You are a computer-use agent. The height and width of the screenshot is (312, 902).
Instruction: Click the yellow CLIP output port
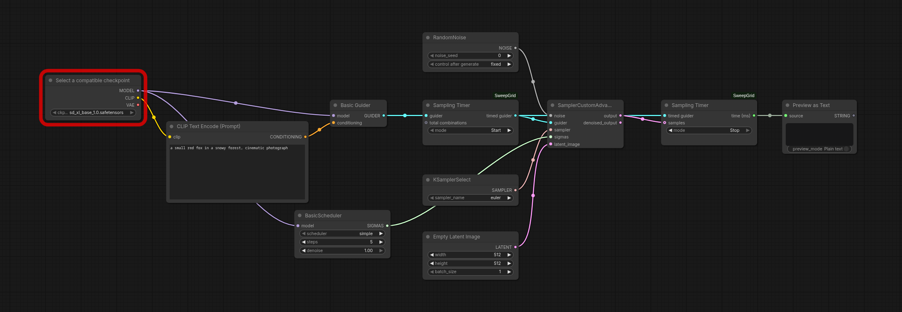tap(138, 98)
